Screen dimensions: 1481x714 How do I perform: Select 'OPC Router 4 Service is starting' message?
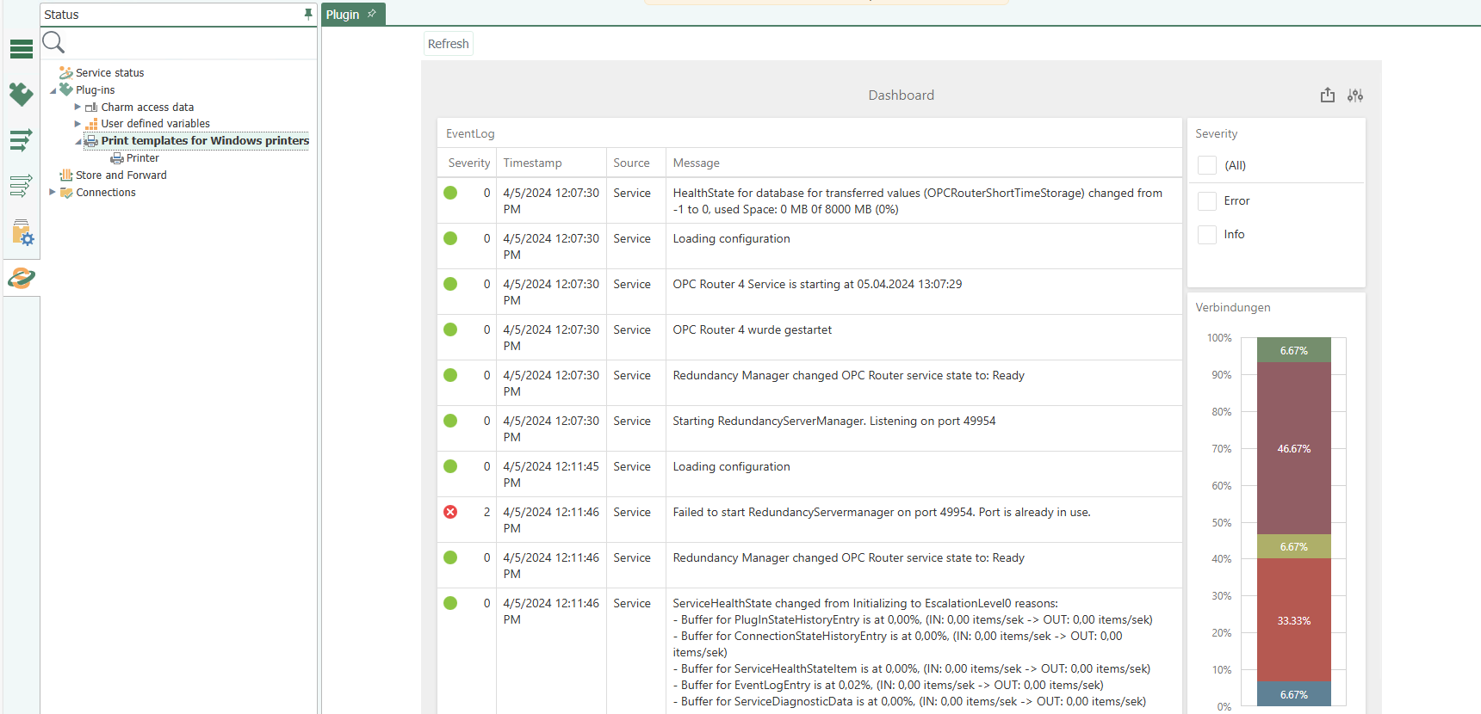pyautogui.click(x=817, y=284)
